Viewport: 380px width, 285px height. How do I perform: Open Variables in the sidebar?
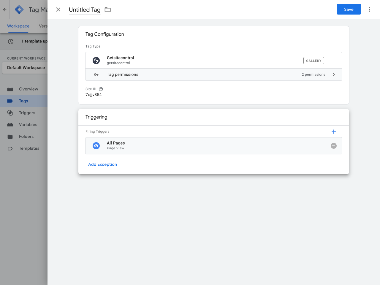28,125
